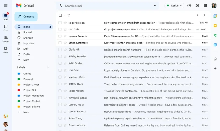This screenshot has width=220, height=131.
Task: Open the Project Hedgehog label
Action: [33, 96]
